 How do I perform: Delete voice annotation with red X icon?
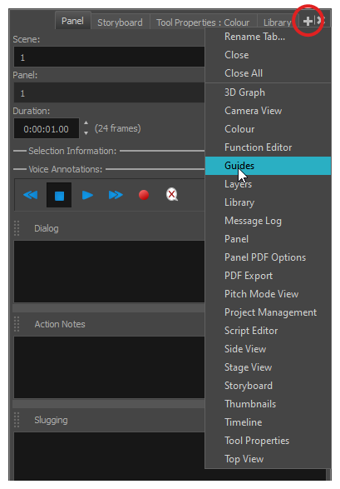pos(172,195)
